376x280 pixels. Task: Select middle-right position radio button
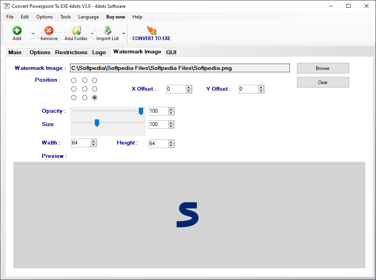pyautogui.click(x=95, y=89)
